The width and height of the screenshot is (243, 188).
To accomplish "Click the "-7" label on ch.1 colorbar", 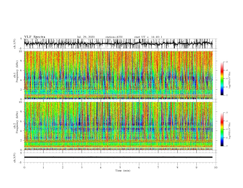I will [x=226, y=95].
